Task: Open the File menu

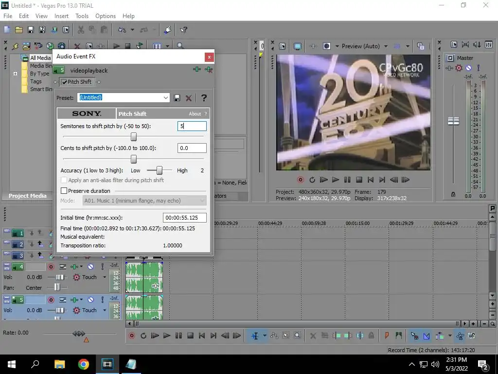Action: click(x=8, y=16)
